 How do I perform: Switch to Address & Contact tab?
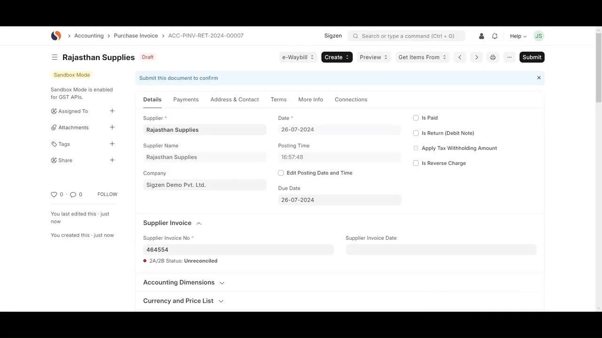[x=235, y=100]
